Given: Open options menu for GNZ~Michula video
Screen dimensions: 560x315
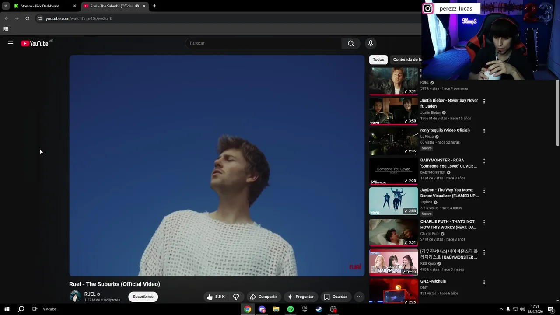Looking at the screenshot, I should coord(484,282).
